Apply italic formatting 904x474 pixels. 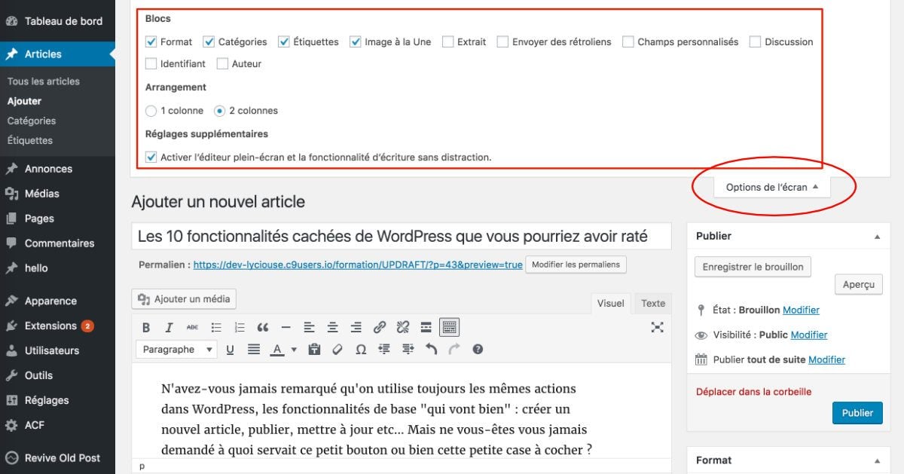pos(169,326)
